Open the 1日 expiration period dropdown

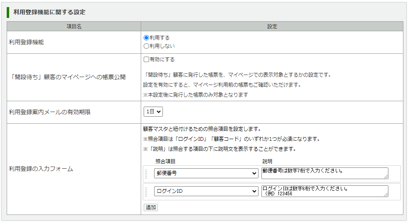click(x=153, y=112)
